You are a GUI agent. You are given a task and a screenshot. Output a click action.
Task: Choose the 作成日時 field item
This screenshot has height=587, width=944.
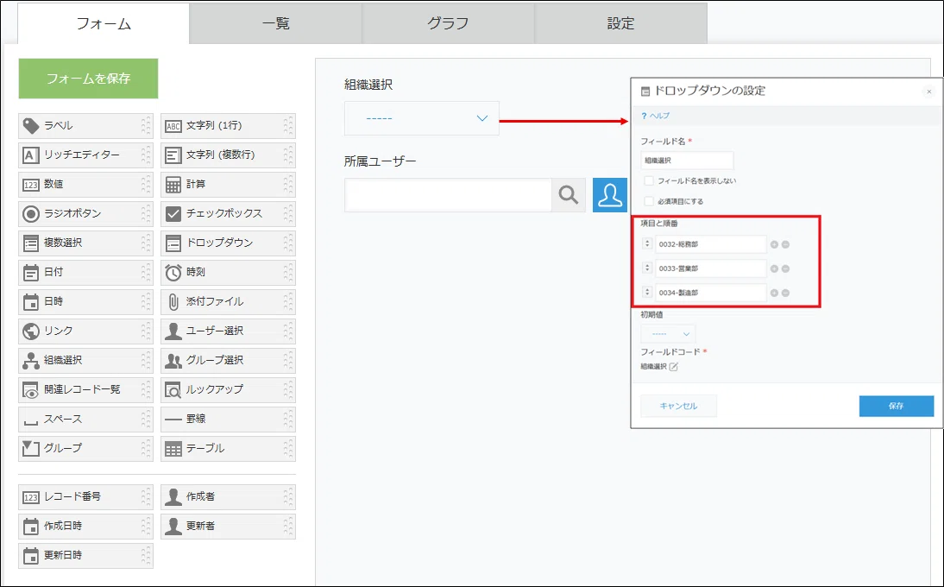85,527
